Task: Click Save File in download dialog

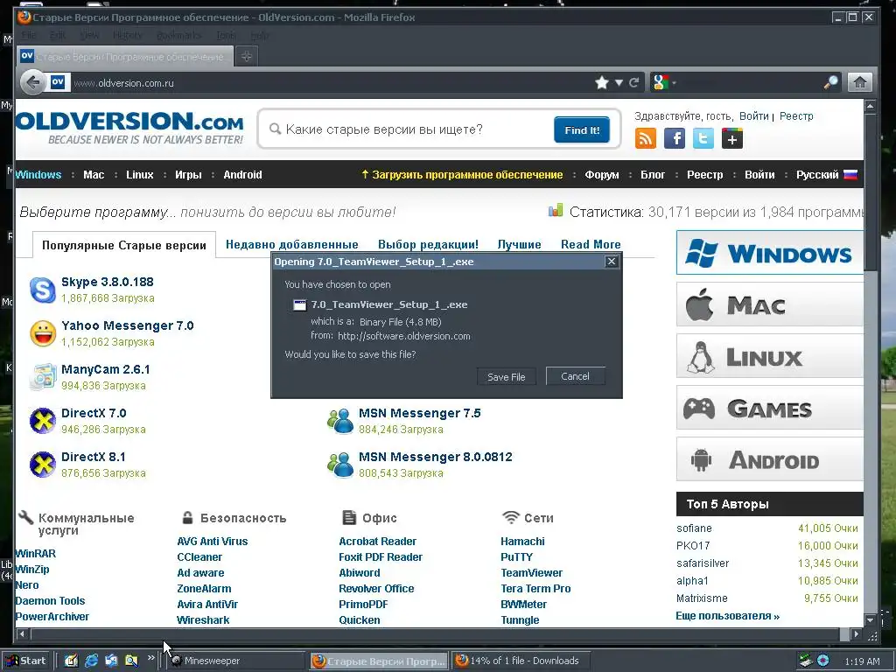Action: pos(507,376)
